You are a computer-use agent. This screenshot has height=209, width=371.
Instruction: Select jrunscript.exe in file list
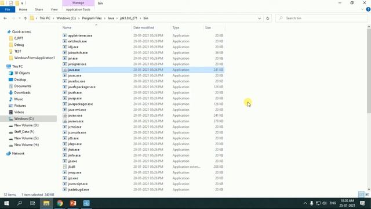point(143,184)
